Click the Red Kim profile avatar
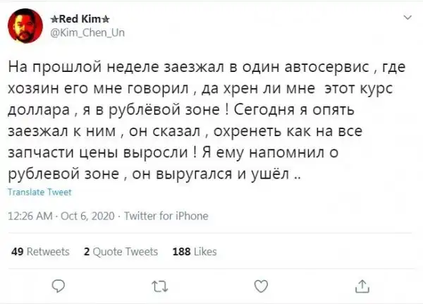 pos(22,26)
